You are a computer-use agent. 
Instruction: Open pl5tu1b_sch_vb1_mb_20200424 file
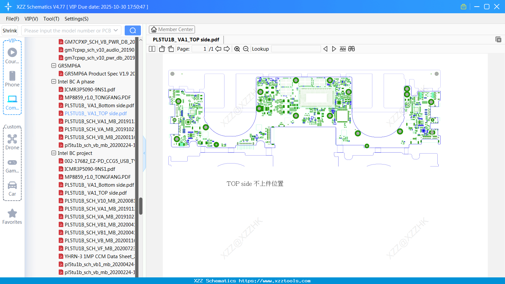(97, 264)
